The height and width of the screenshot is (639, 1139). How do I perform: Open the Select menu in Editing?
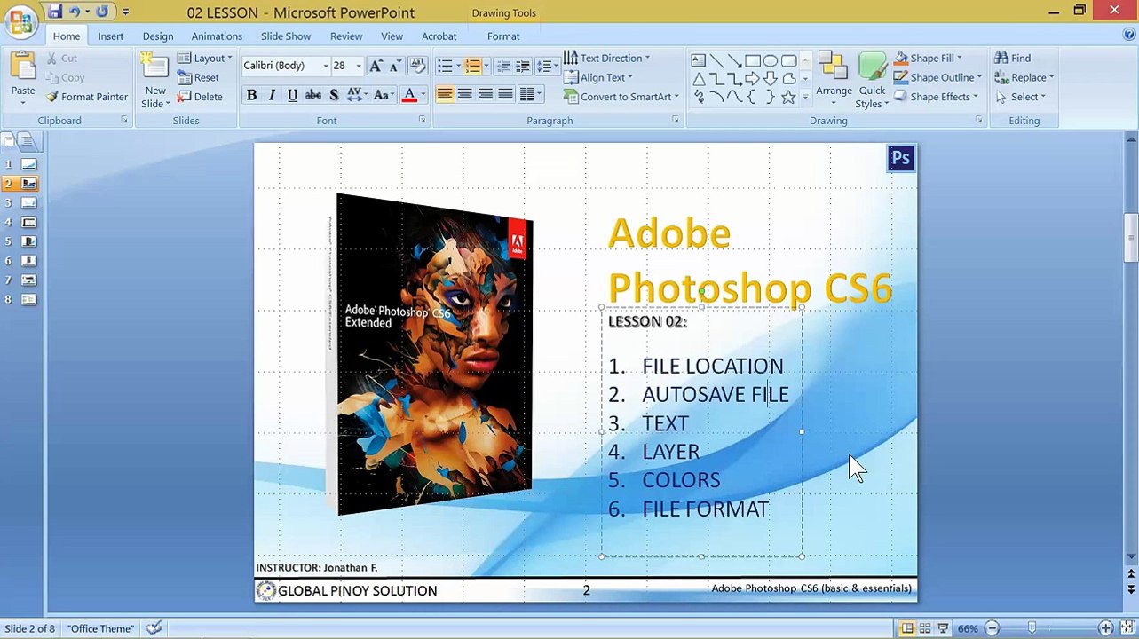pyautogui.click(x=1020, y=97)
